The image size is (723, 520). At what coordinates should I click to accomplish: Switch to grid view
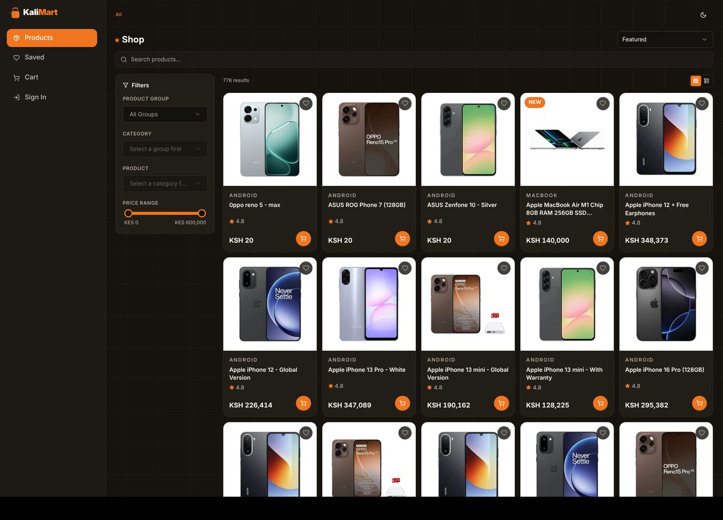point(696,81)
